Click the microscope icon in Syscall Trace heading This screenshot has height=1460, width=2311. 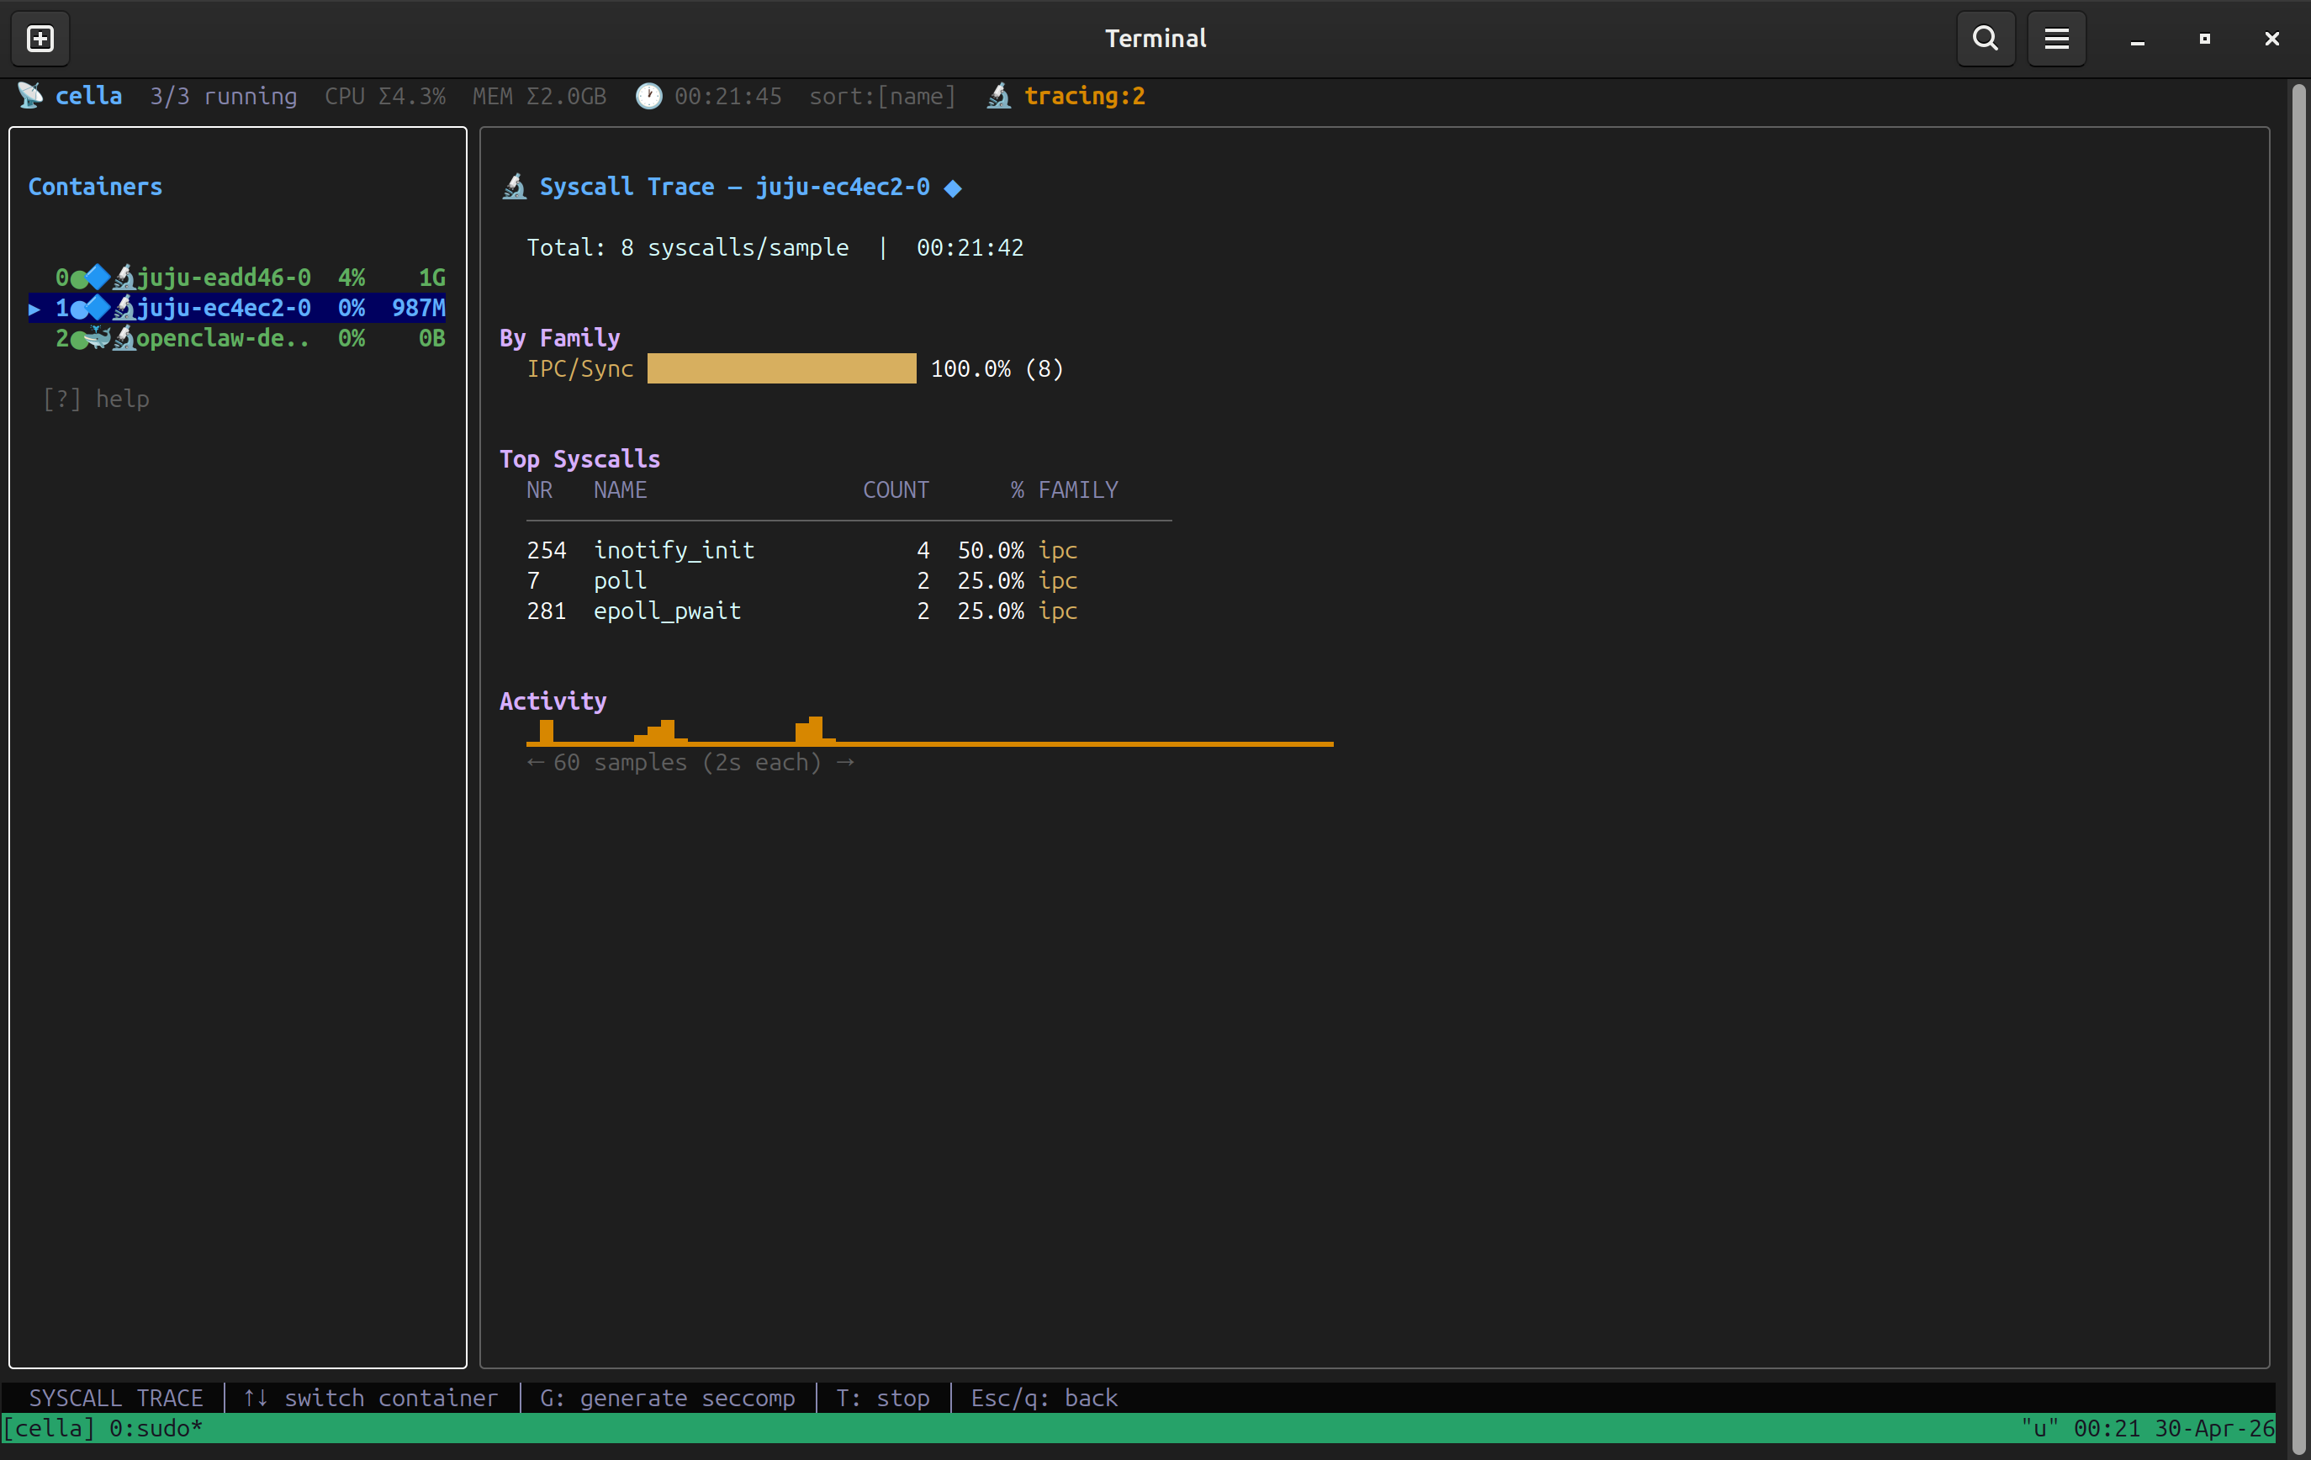point(515,186)
